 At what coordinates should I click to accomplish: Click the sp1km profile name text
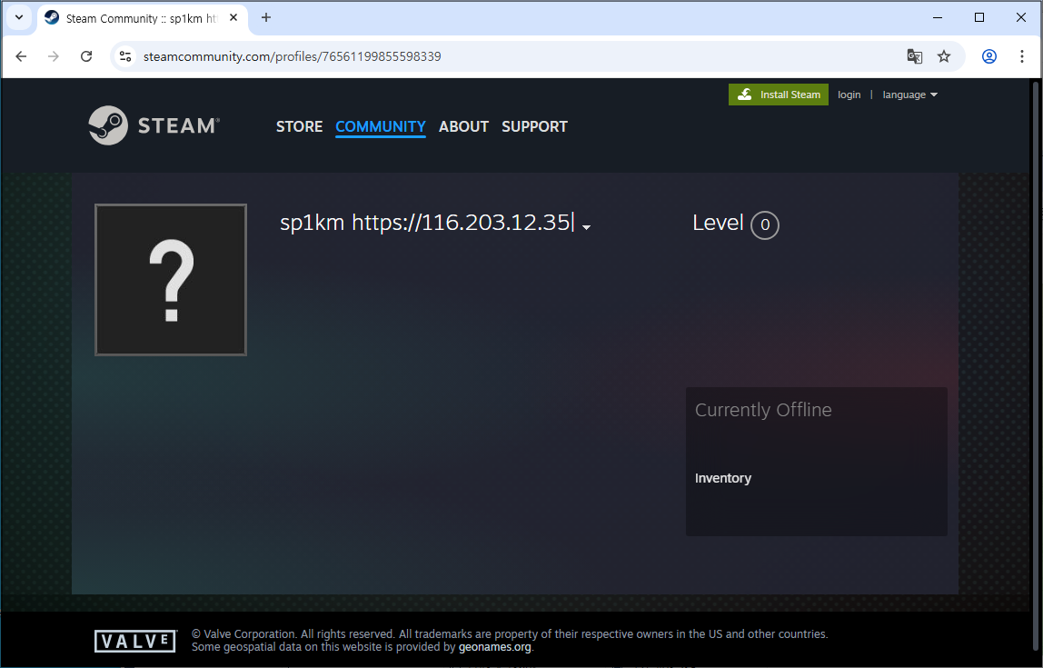pyautogui.click(x=426, y=223)
